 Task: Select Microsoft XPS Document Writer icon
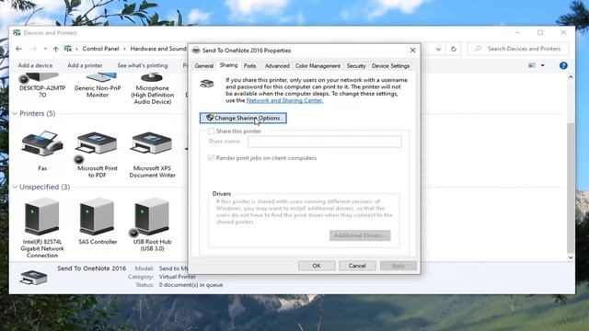click(152, 143)
